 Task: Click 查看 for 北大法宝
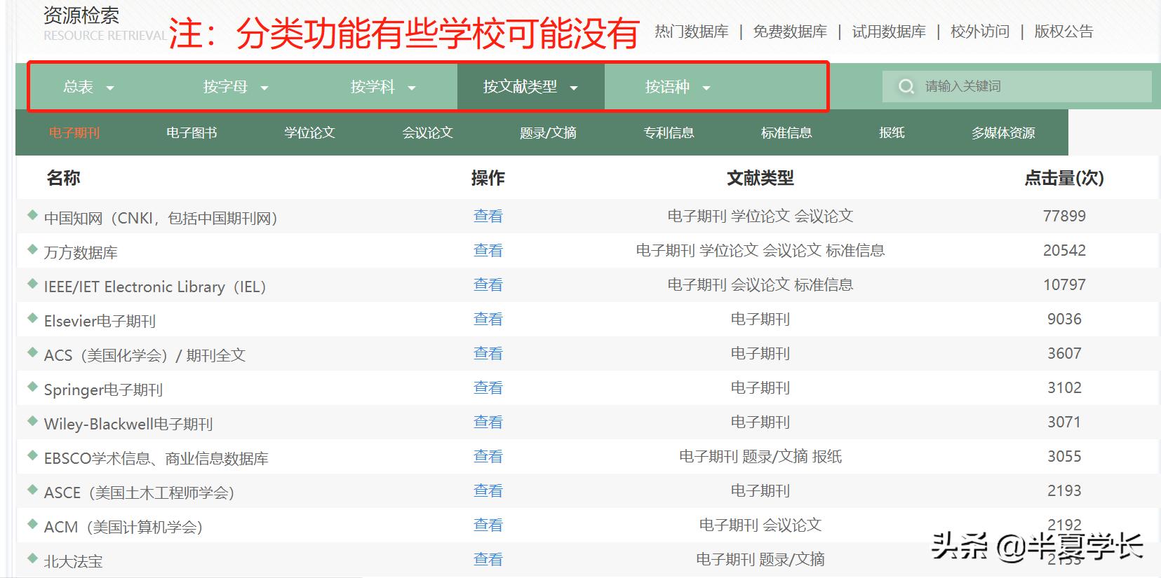tap(488, 560)
